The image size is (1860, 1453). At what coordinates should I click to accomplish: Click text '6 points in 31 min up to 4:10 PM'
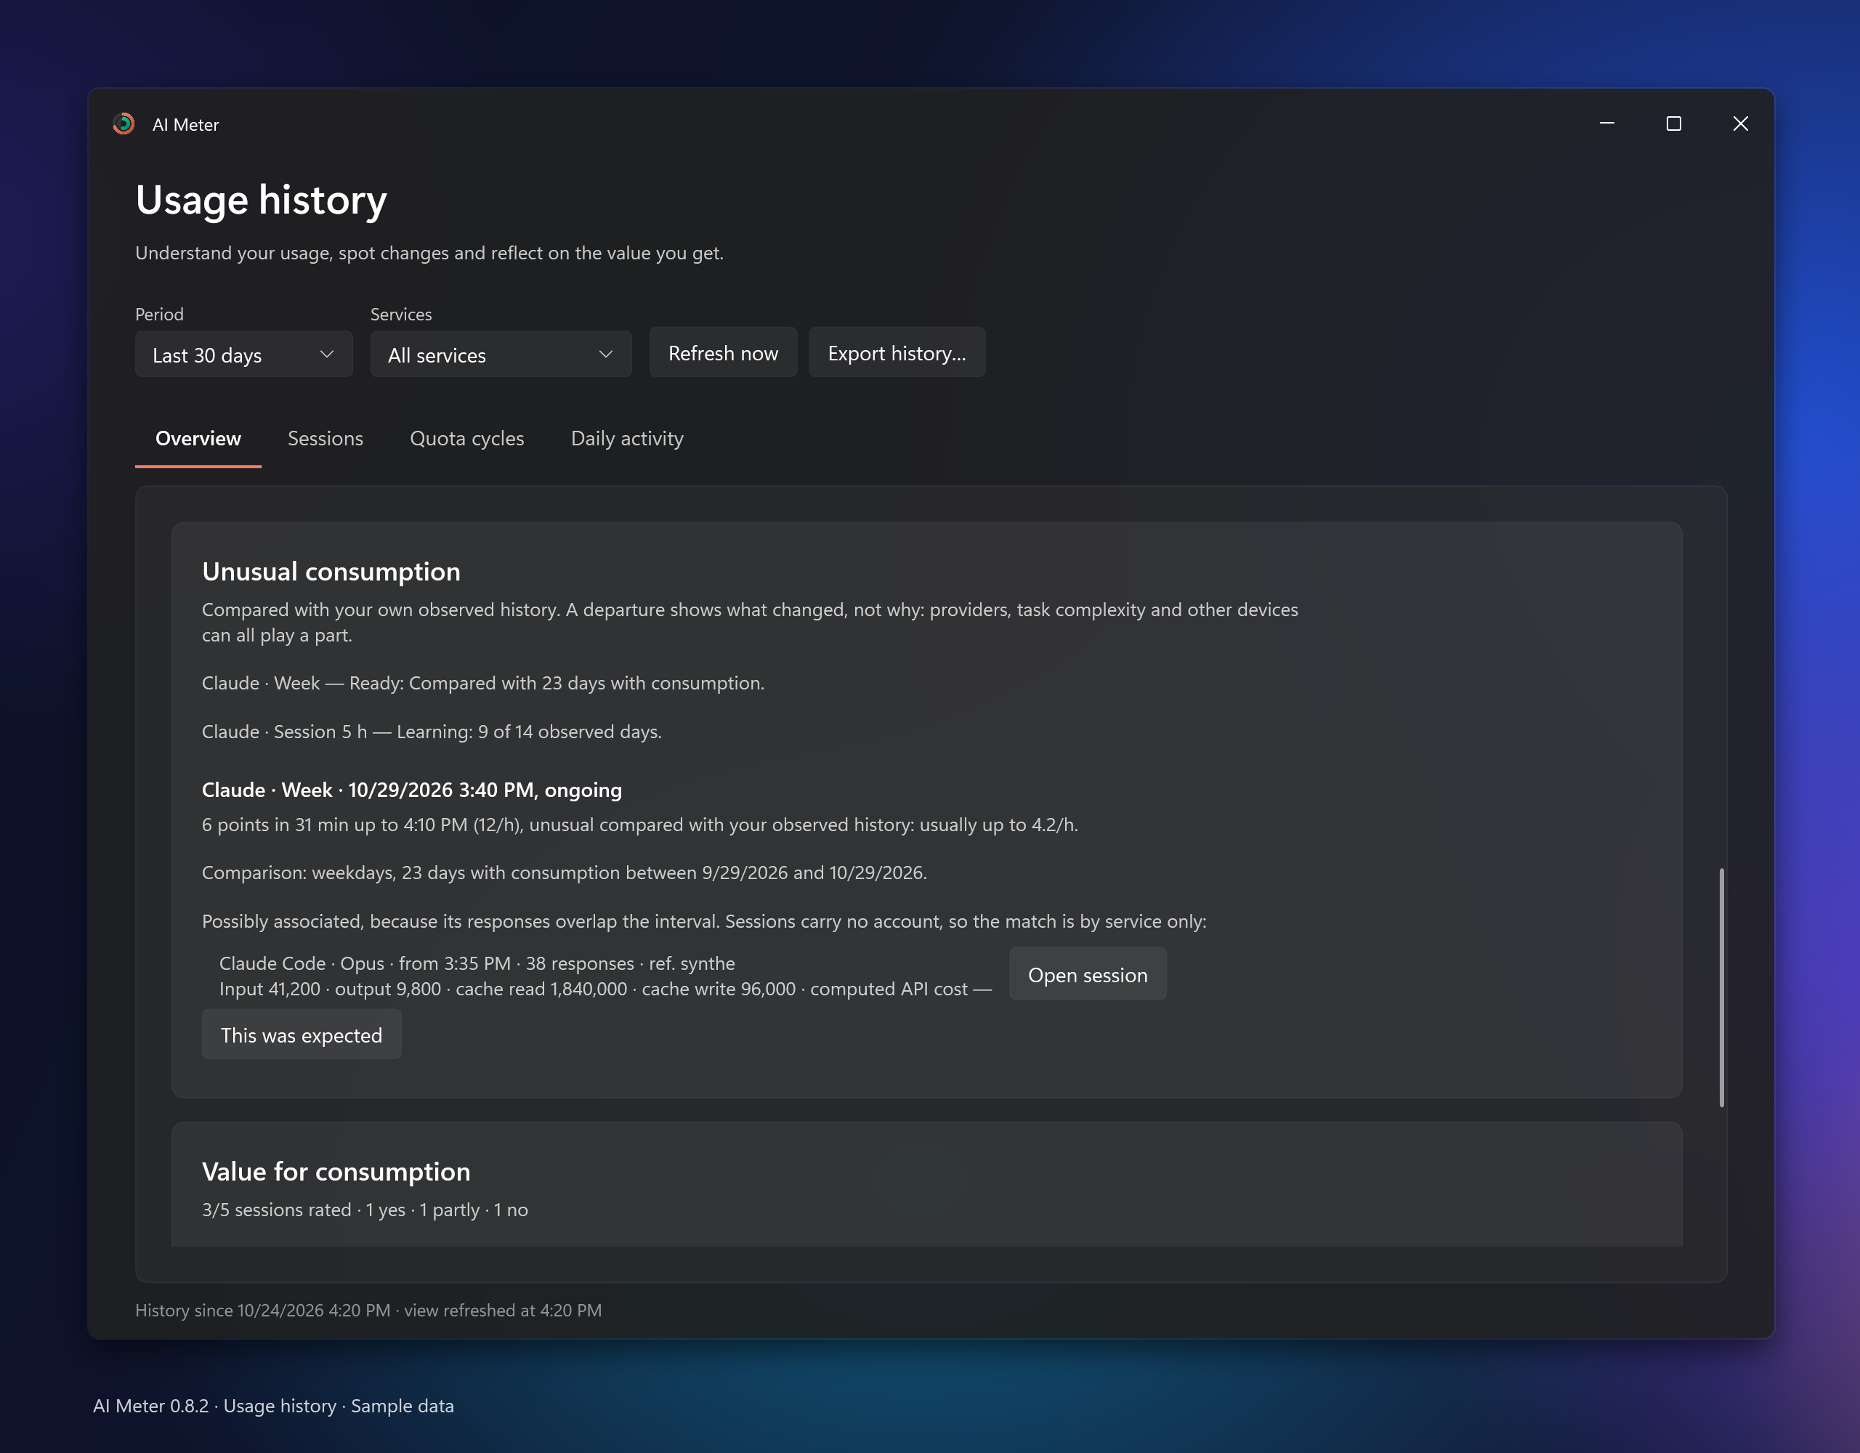[x=639, y=825]
